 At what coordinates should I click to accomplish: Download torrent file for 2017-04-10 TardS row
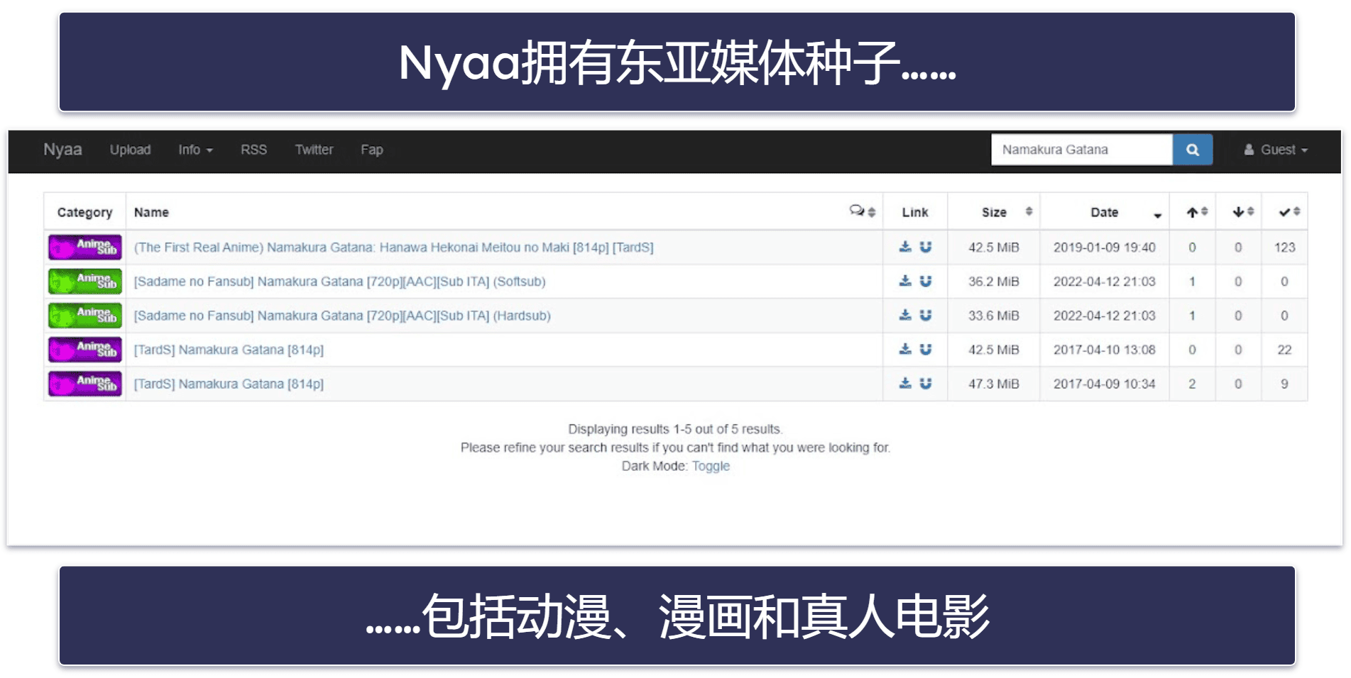(905, 349)
